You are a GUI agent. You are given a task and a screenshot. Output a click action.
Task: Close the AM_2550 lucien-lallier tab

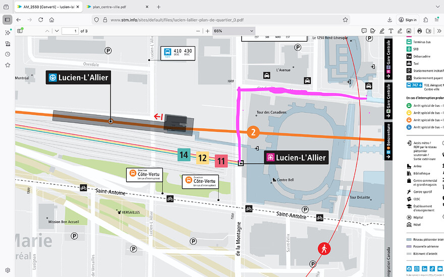pos(78,7)
